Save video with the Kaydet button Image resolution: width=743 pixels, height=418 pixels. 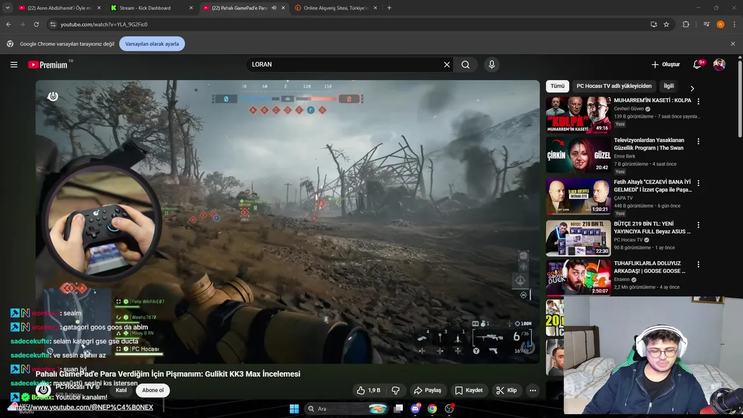[x=468, y=390]
